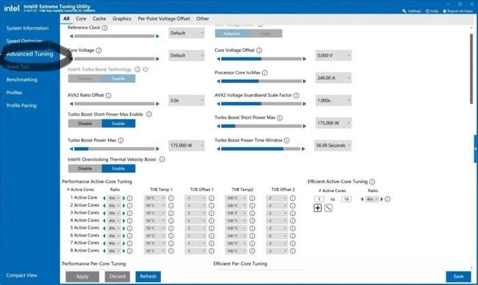Open System Information in sidebar
The width and height of the screenshot is (478, 285).
(x=27, y=29)
